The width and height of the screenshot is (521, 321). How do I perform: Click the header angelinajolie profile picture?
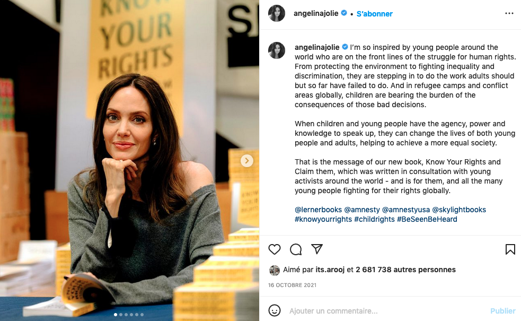coord(277,13)
